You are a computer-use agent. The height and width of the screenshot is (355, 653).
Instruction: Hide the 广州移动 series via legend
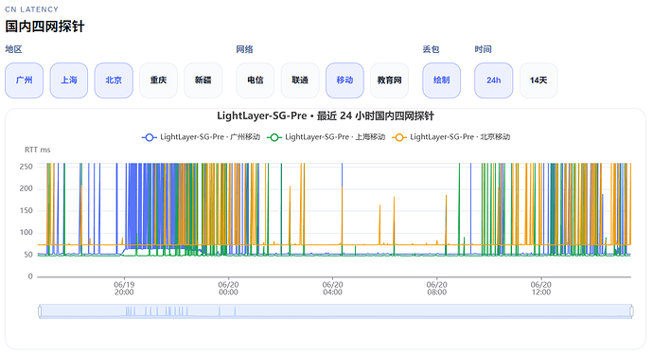tap(201, 137)
